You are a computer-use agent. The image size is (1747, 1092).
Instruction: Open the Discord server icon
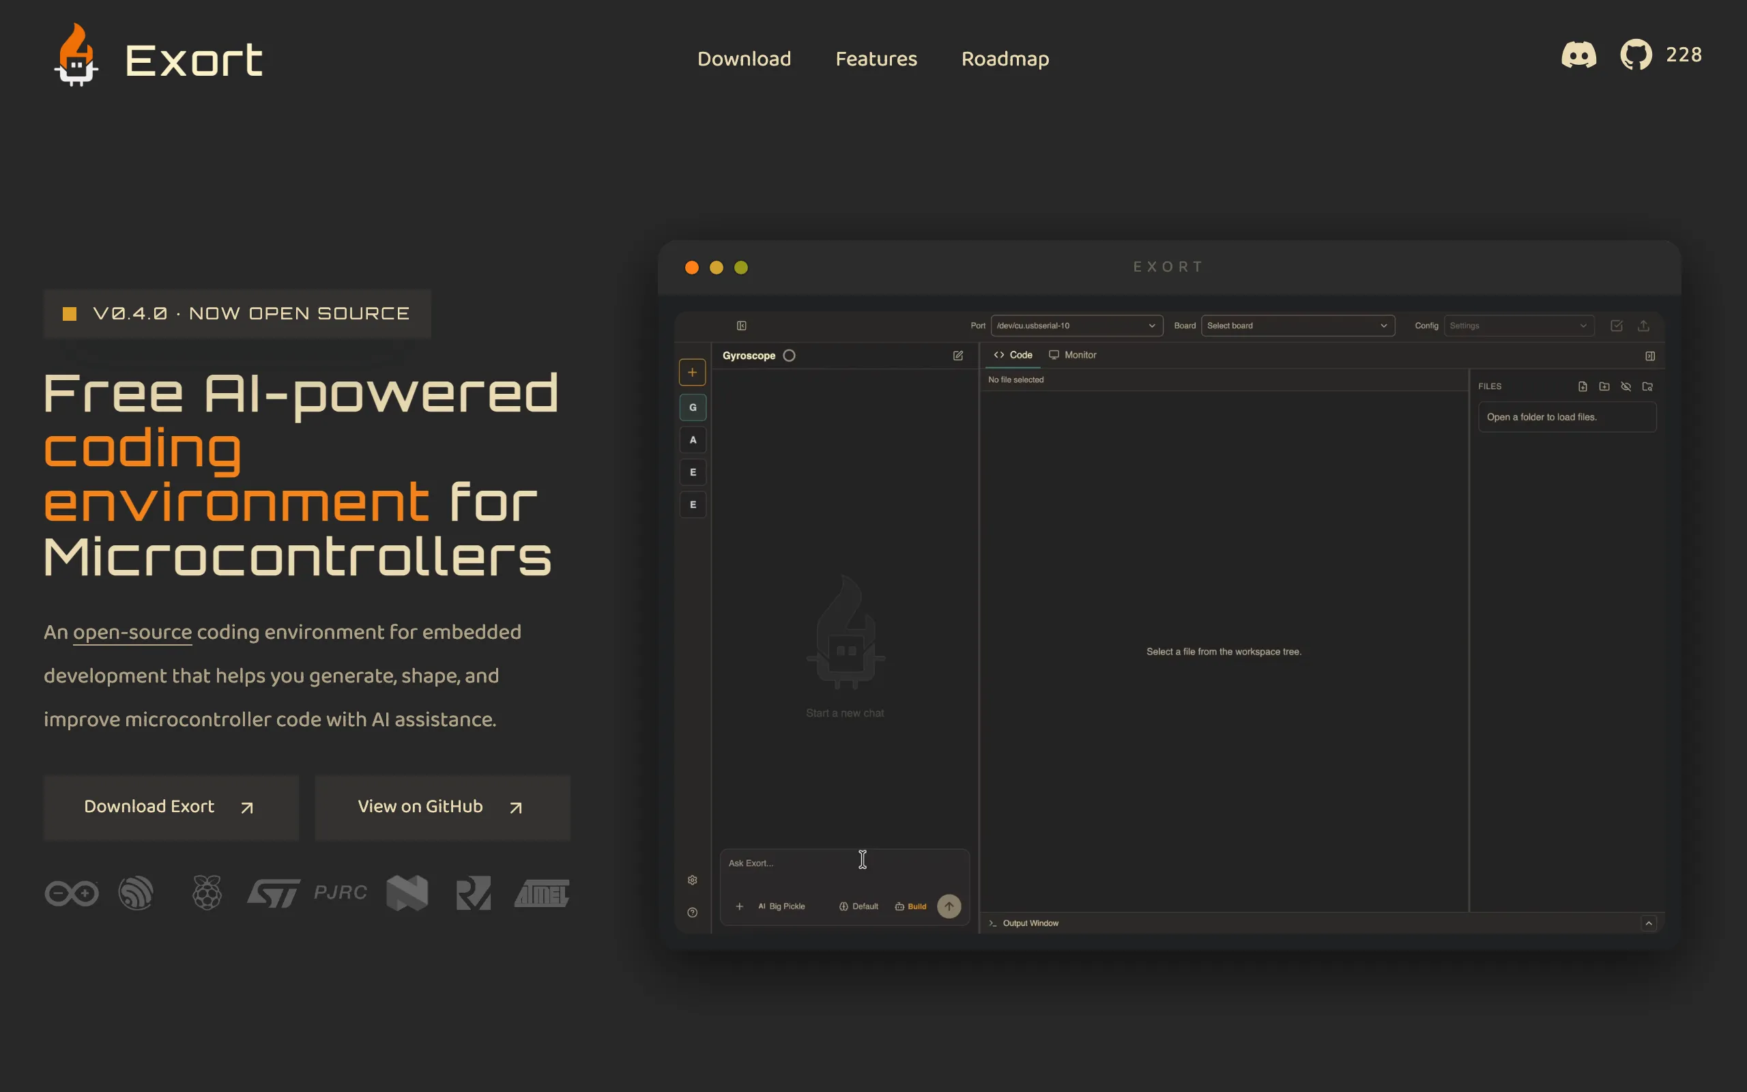[1579, 55]
